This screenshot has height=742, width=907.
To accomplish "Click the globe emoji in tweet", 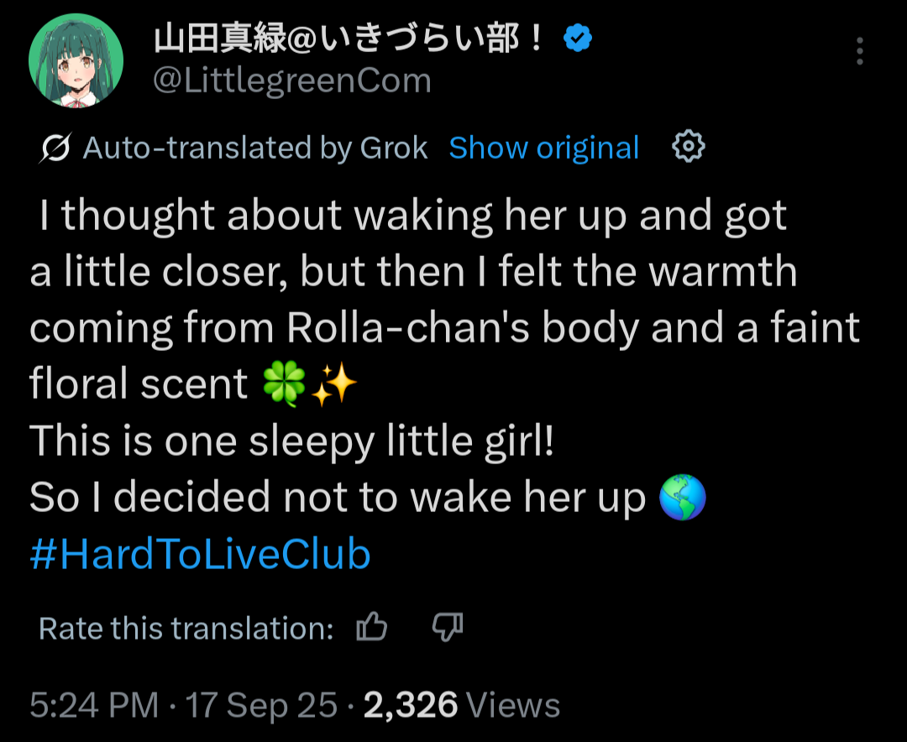I will tap(682, 499).
